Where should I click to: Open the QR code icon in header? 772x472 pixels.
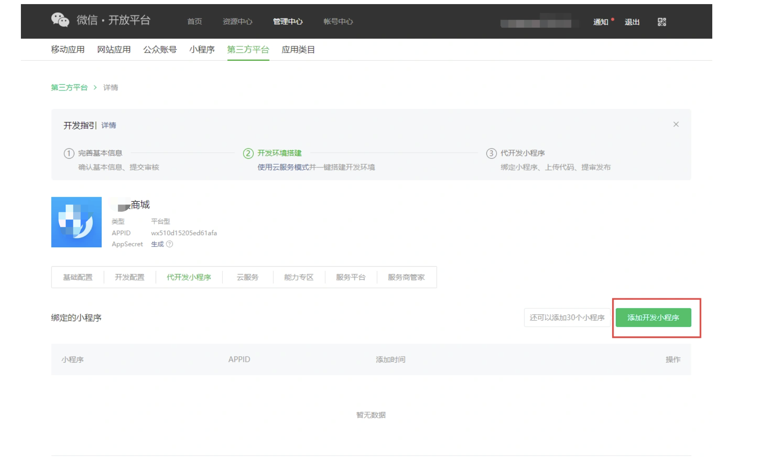662,22
